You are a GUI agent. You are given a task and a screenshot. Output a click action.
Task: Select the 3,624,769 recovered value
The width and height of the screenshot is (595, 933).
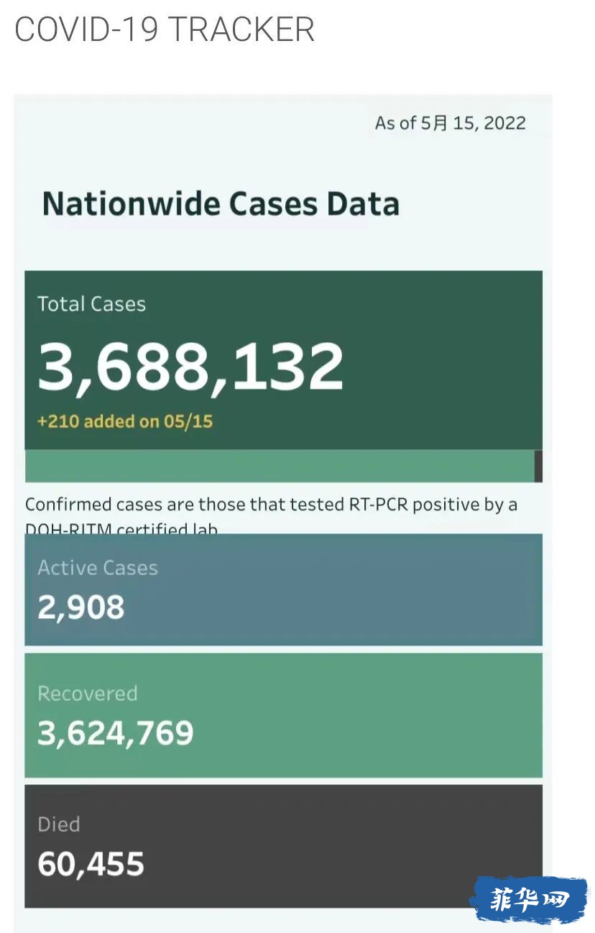pyautogui.click(x=116, y=733)
